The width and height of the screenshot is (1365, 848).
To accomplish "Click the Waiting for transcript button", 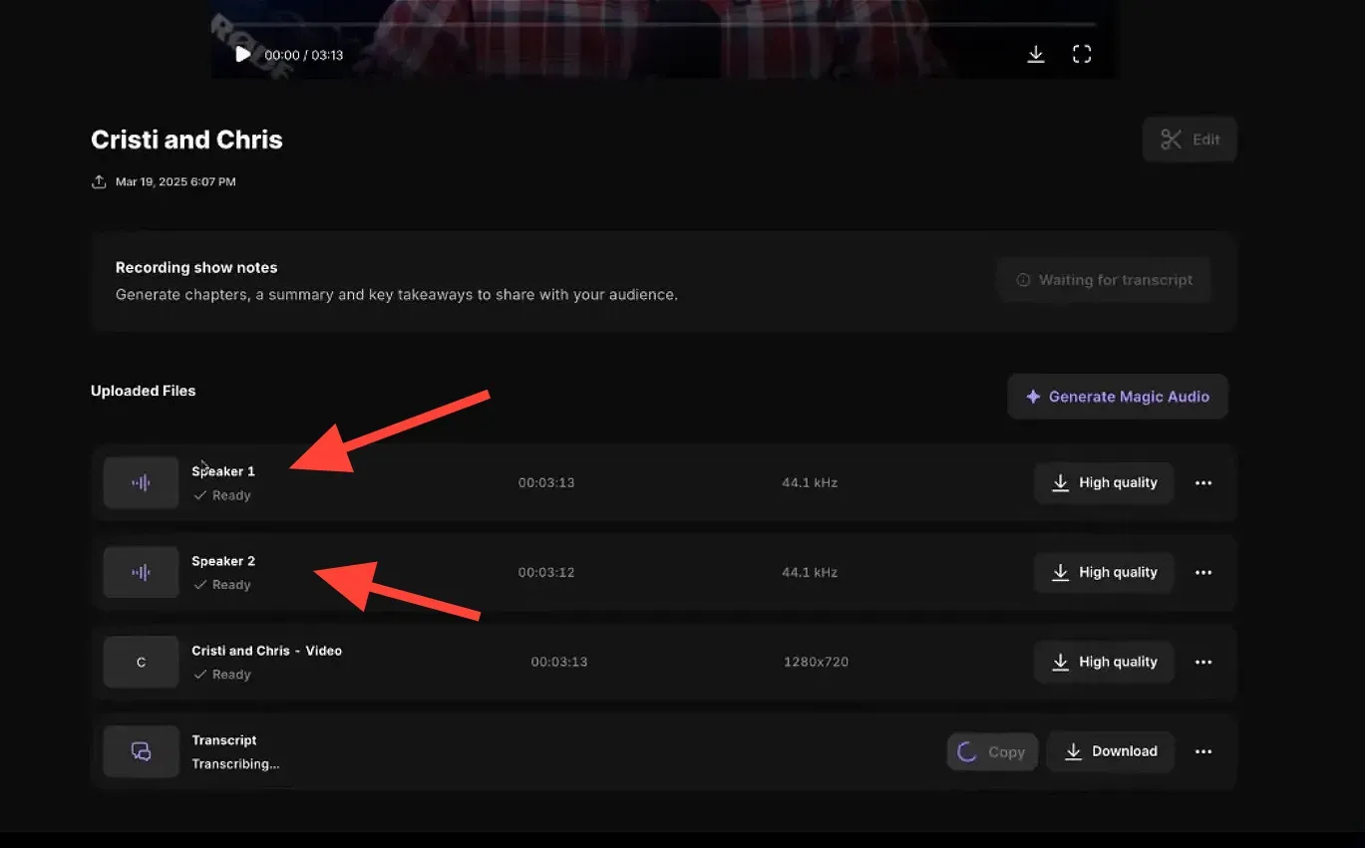I will [x=1104, y=280].
